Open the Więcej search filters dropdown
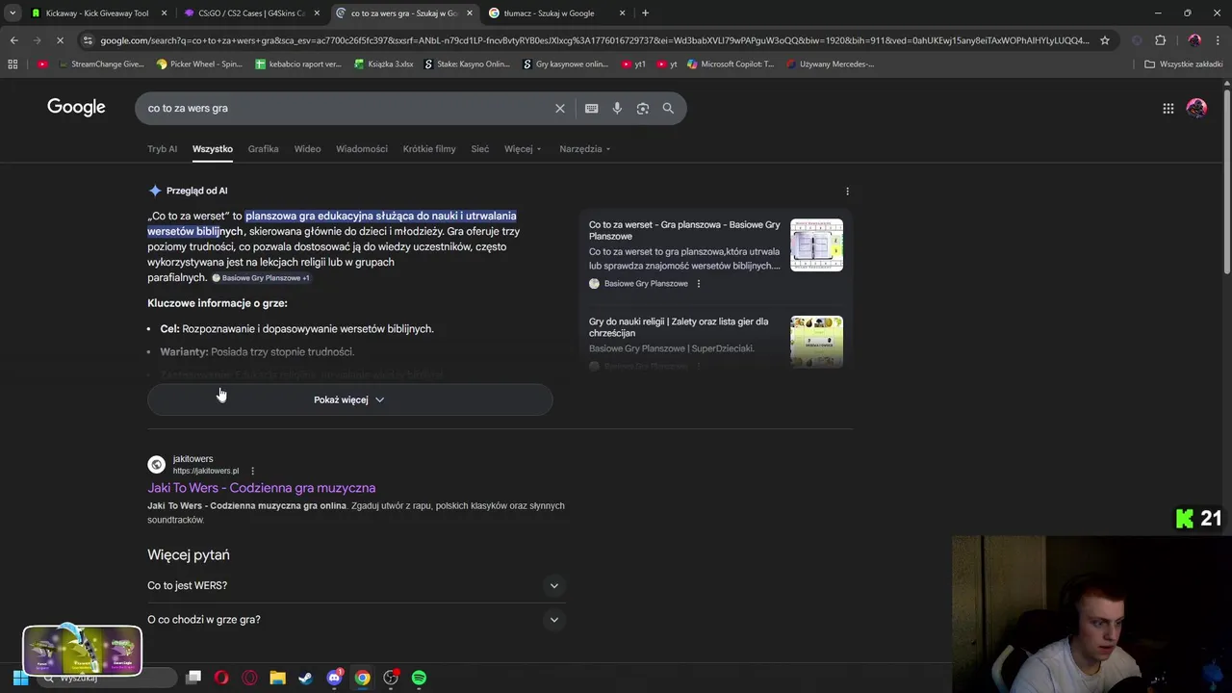The height and width of the screenshot is (693, 1232). [523, 149]
